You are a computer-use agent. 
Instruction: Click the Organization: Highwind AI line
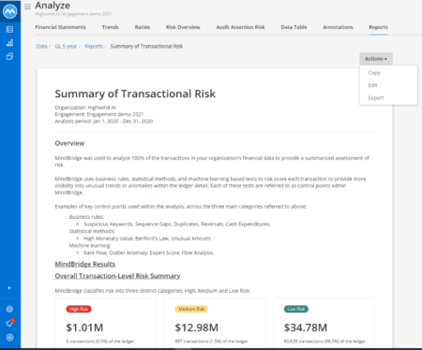pyautogui.click(x=85, y=108)
